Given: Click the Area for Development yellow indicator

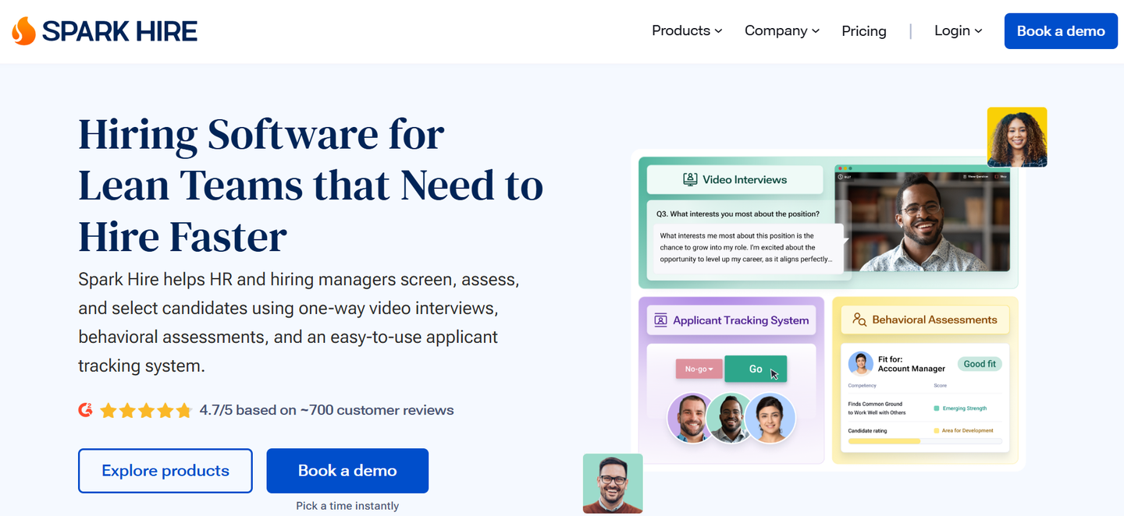Looking at the screenshot, I should 937,430.
